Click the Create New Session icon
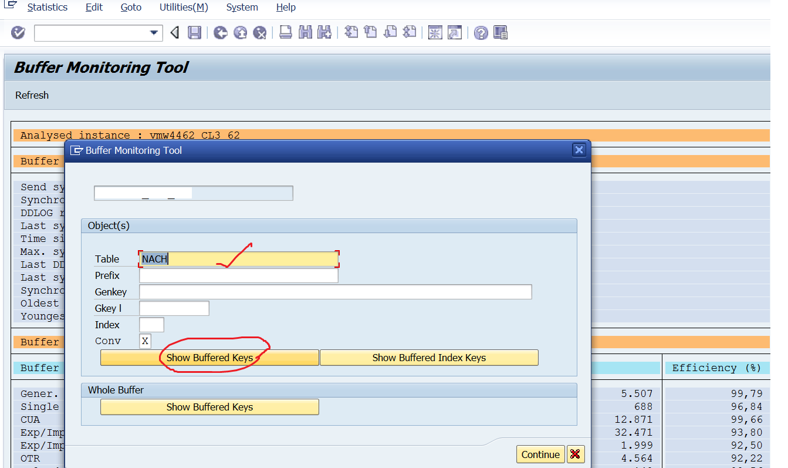 (x=435, y=33)
